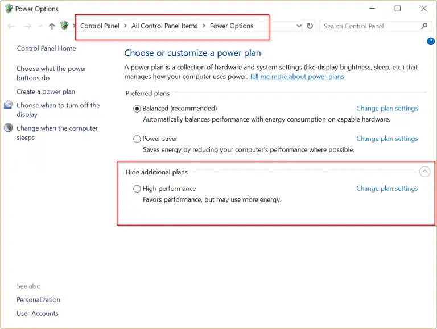Open address bar history dropdown
Viewport: 437px width, 329px height.
click(x=299, y=26)
